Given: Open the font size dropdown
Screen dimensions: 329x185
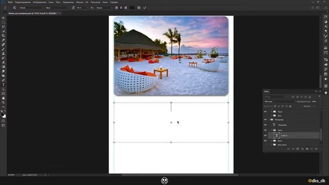Looking at the screenshot, I should click(83, 8).
